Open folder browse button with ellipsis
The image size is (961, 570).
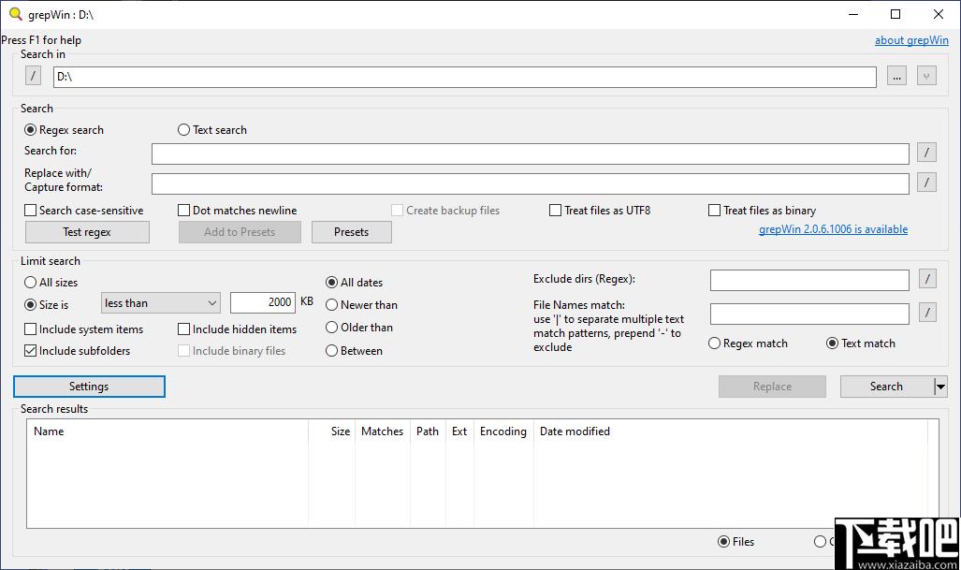896,76
